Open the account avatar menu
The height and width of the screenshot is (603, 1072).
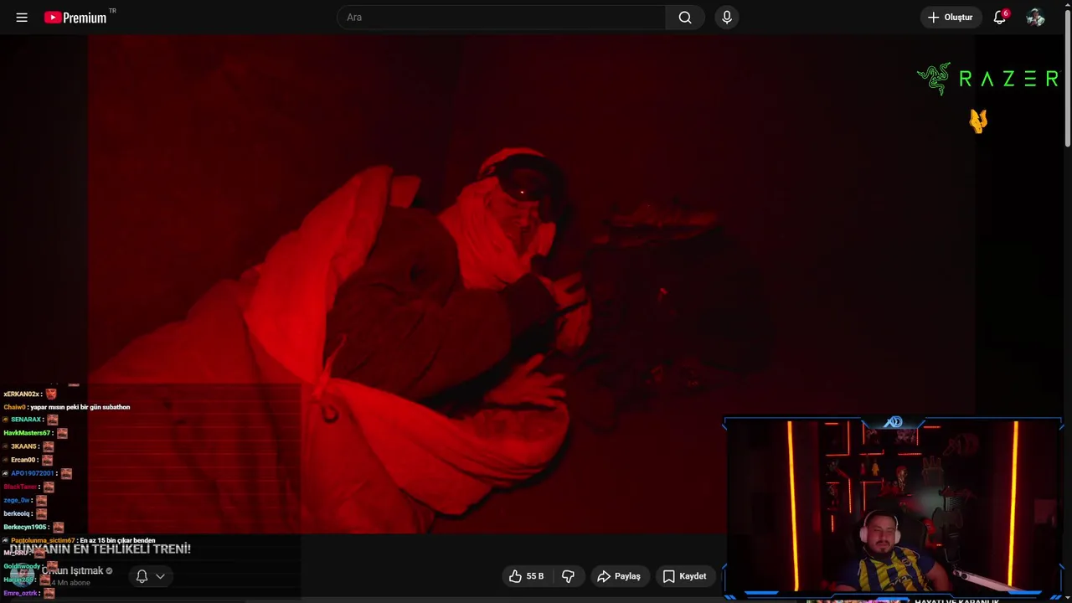1035,17
